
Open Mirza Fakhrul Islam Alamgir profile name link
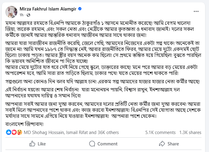tap(48, 9)
